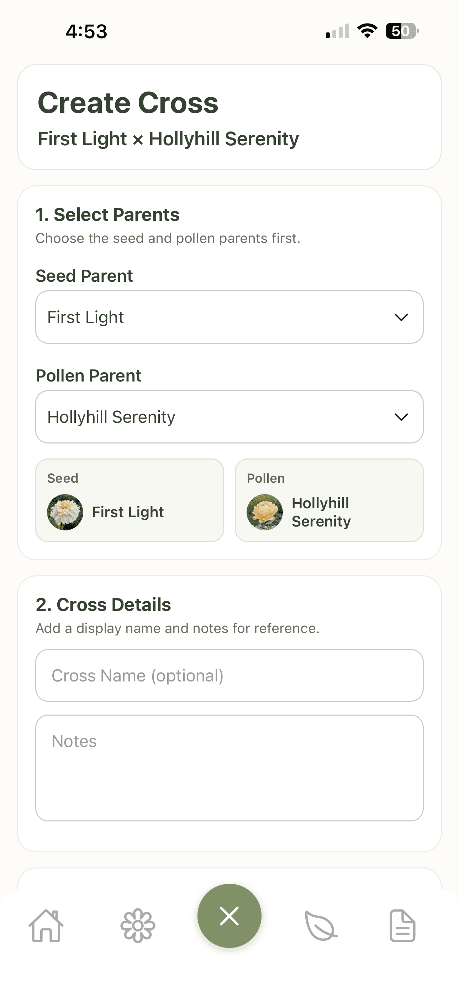Viewport: 459px width, 996px height.
Task: Click the Cross Name optional field
Action: click(x=229, y=675)
